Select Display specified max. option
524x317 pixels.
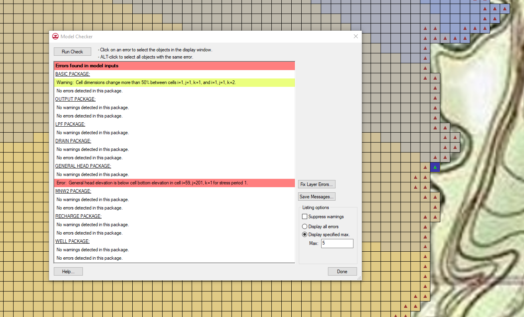305,235
